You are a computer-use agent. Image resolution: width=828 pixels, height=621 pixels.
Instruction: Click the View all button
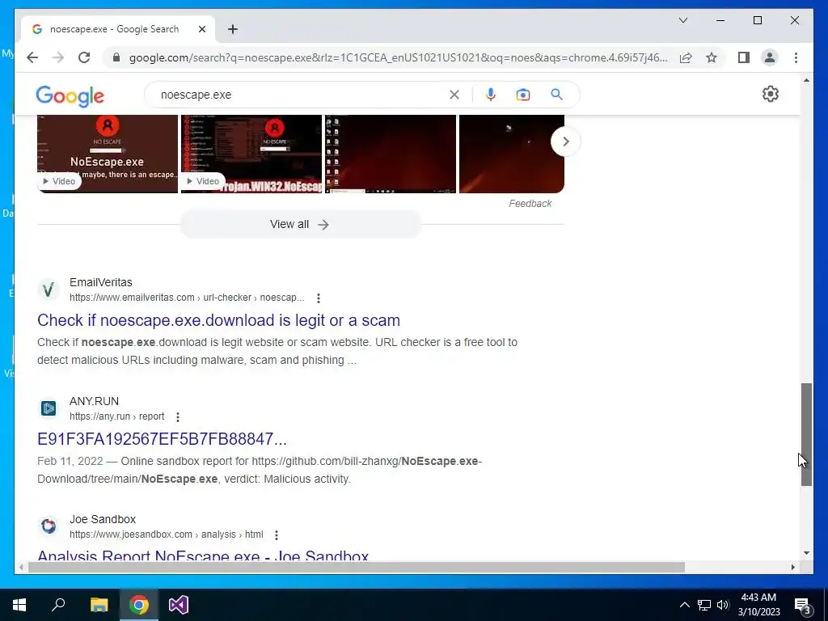[x=300, y=225]
